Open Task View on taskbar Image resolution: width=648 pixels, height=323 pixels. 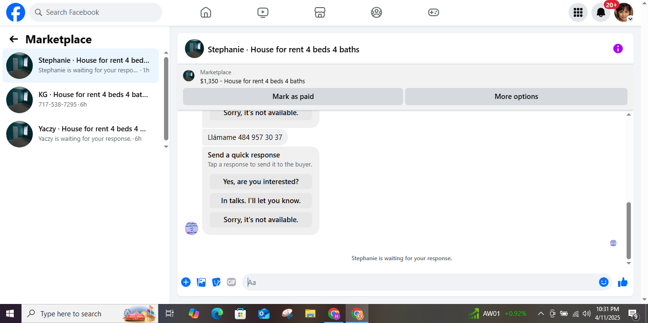pyautogui.click(x=169, y=313)
